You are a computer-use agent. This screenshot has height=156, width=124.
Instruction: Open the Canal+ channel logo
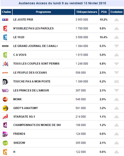5,46
